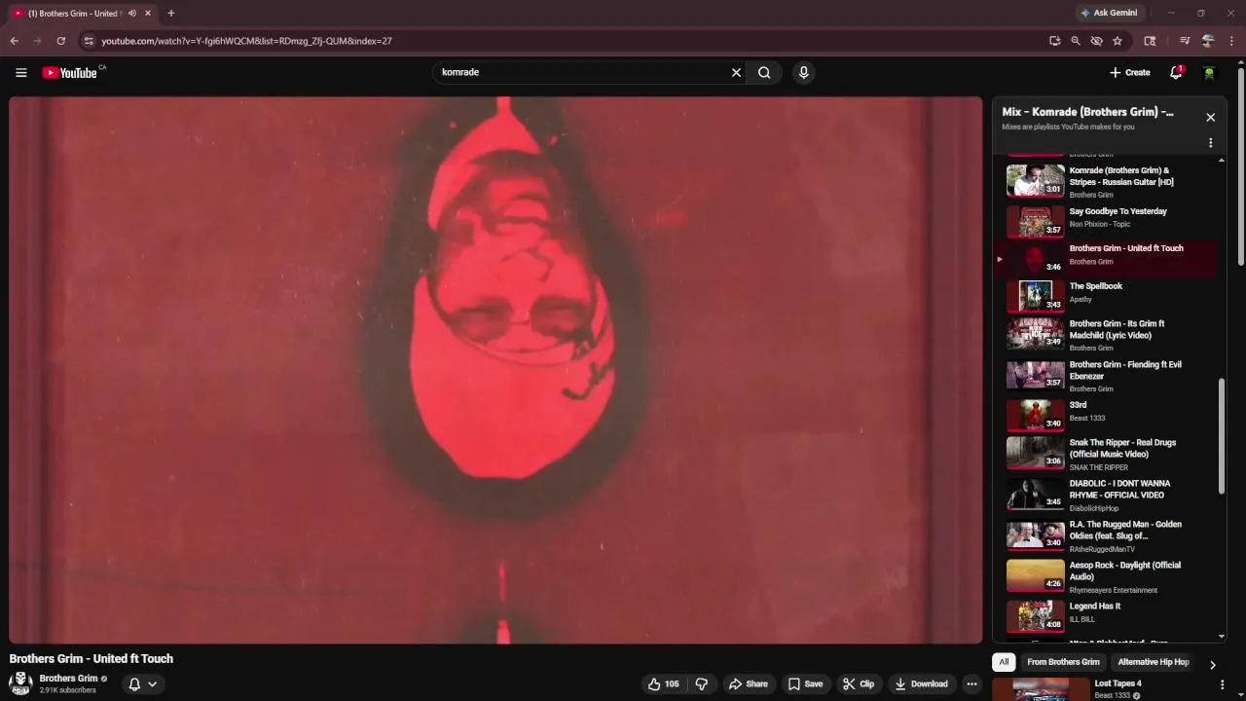
Task: Open the browser zoom indicator
Action: pos(1076,41)
